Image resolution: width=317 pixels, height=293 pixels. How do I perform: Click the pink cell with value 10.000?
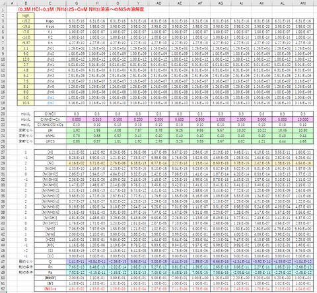(303, 119)
